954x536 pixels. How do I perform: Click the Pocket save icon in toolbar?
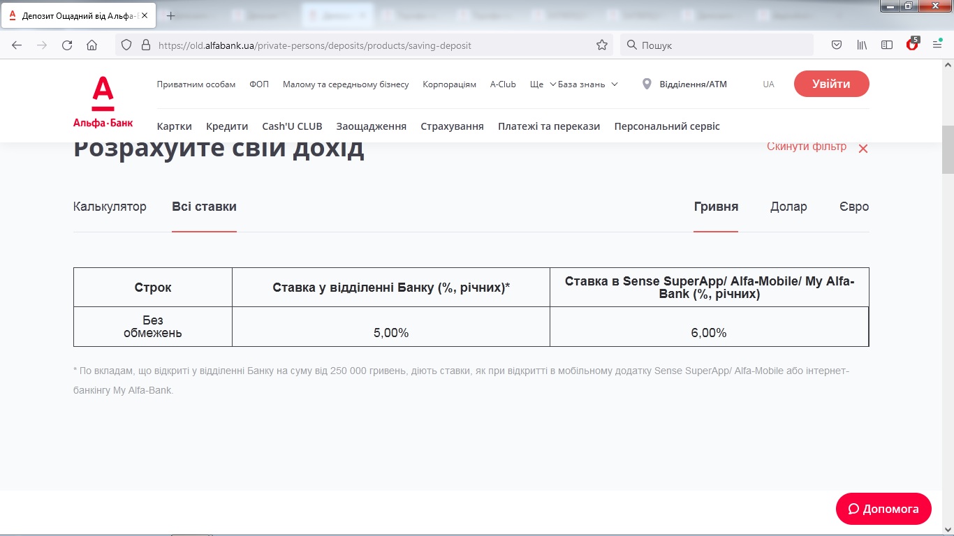coord(837,45)
